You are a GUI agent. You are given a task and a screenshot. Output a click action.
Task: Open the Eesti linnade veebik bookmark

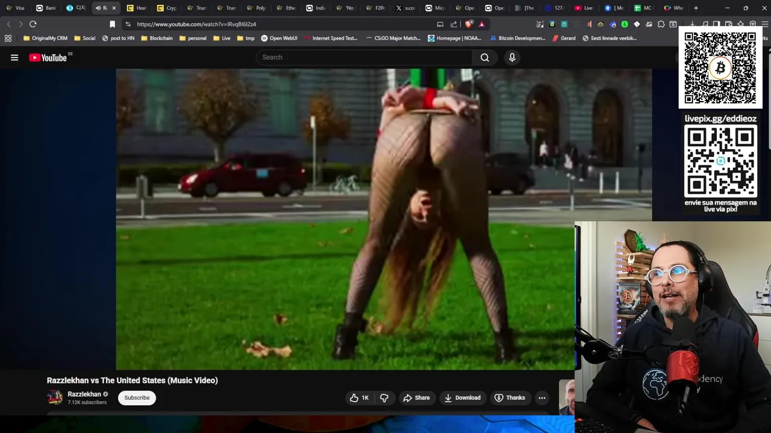coord(609,38)
